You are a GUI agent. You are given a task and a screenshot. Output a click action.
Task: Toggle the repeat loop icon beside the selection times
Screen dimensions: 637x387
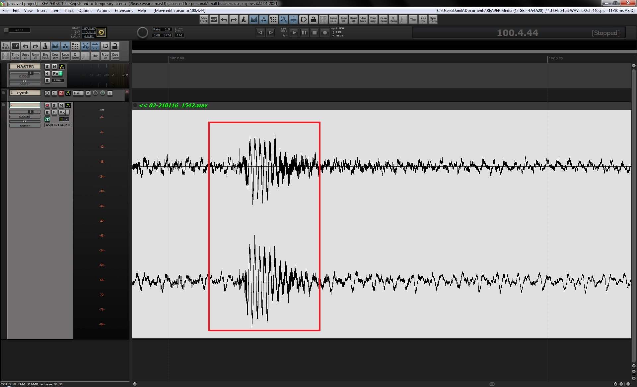coord(101,32)
